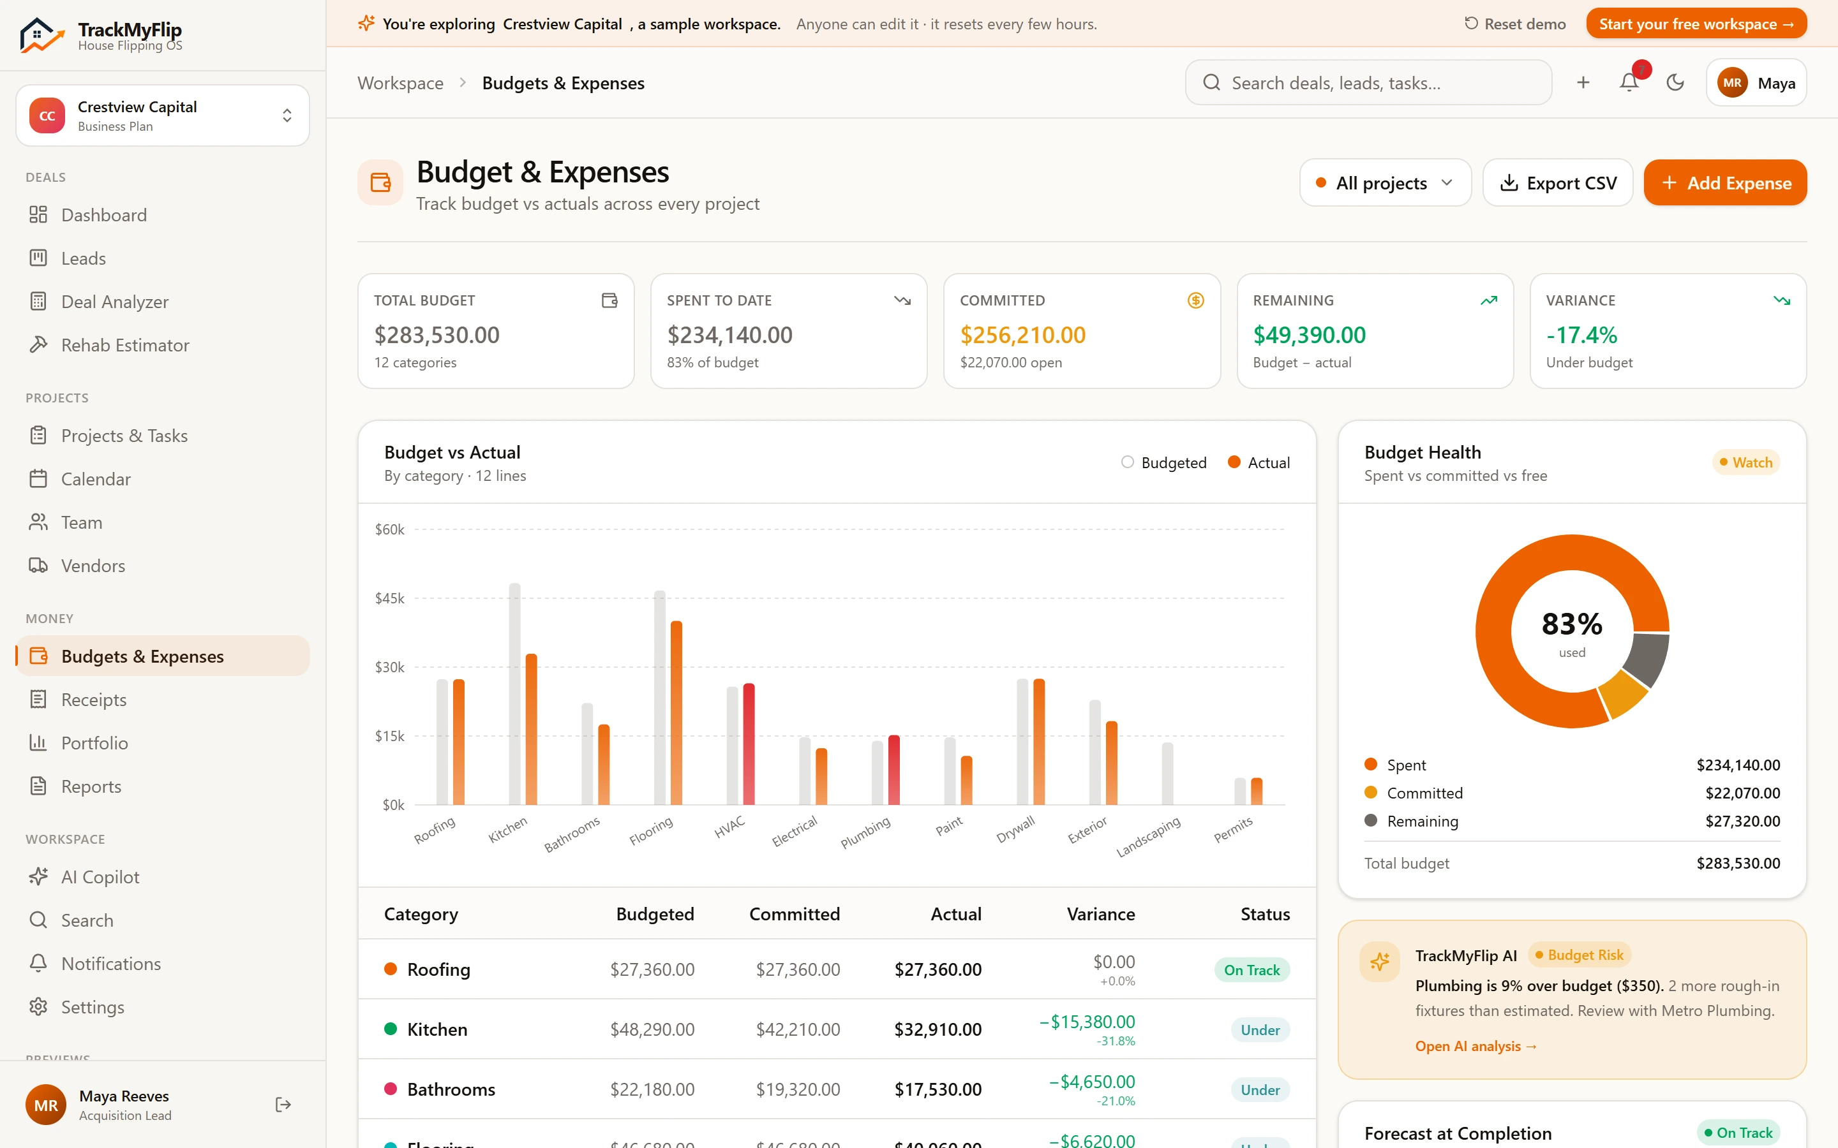The width and height of the screenshot is (1838, 1148).
Task: Select Budgets & Expenses in sidebar
Action: point(163,656)
